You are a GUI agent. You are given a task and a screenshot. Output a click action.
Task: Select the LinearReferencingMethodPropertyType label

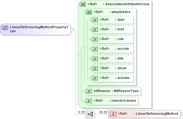pos(39,29)
